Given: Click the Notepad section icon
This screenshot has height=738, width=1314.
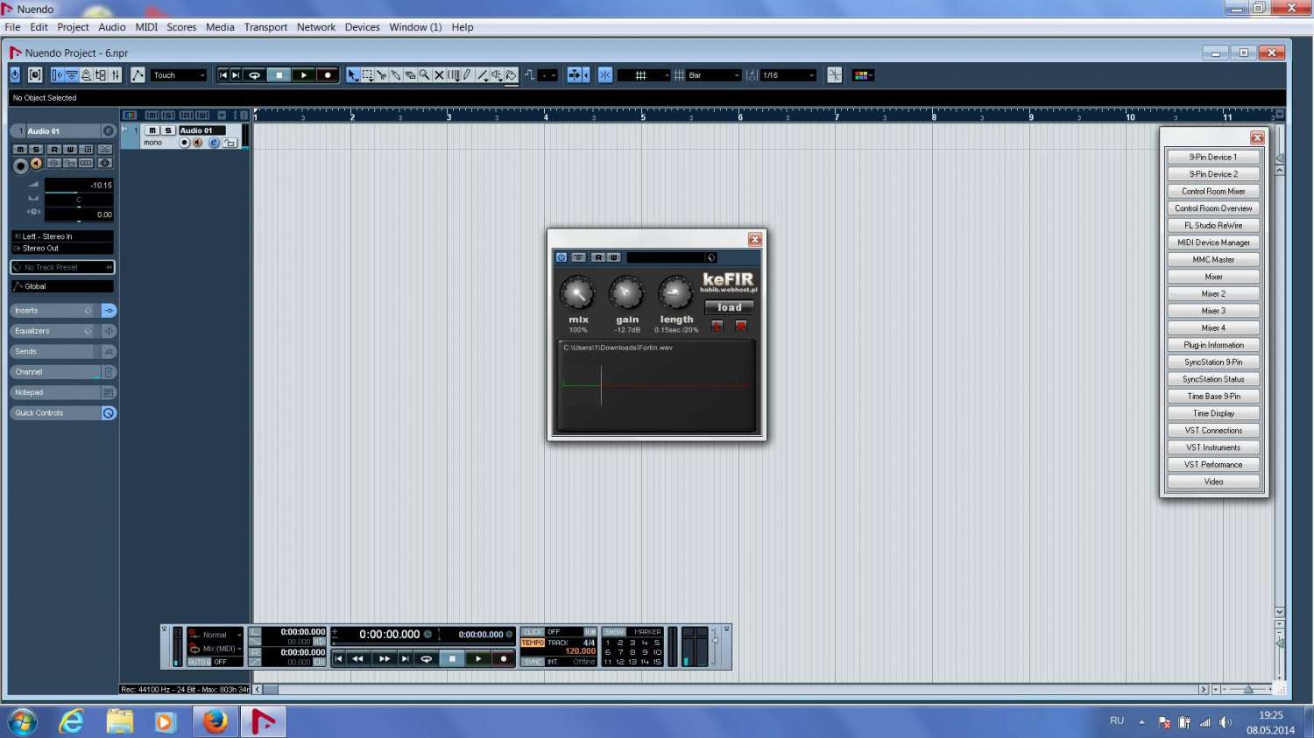Looking at the screenshot, I should point(109,393).
